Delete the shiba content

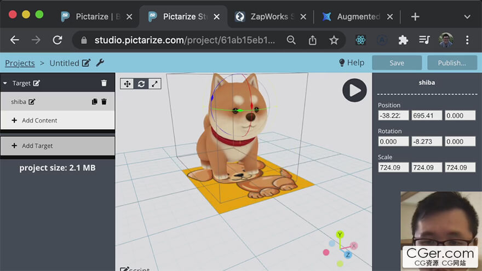(x=104, y=101)
